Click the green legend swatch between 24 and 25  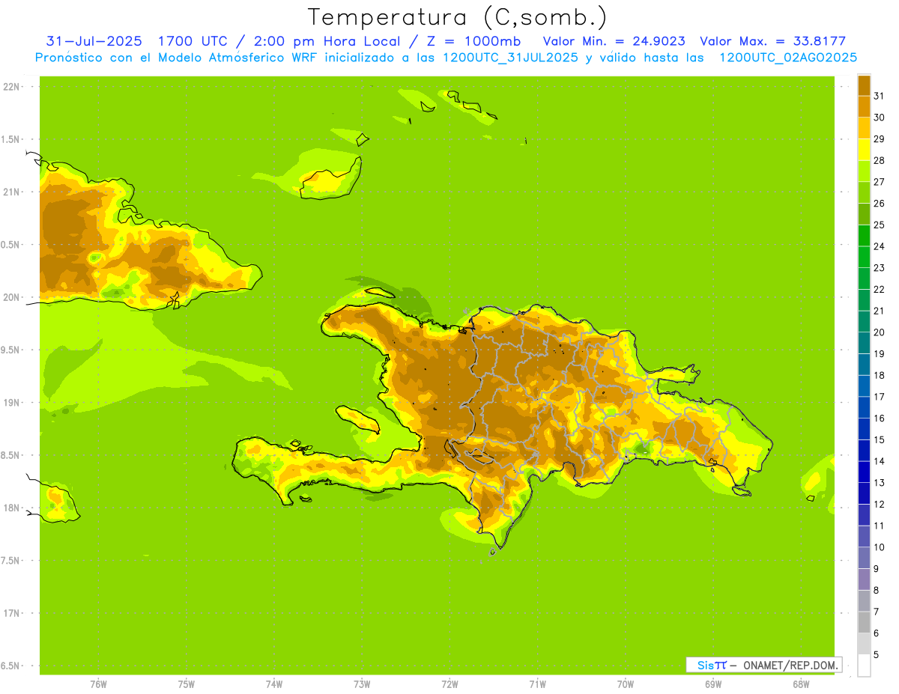coord(864,236)
